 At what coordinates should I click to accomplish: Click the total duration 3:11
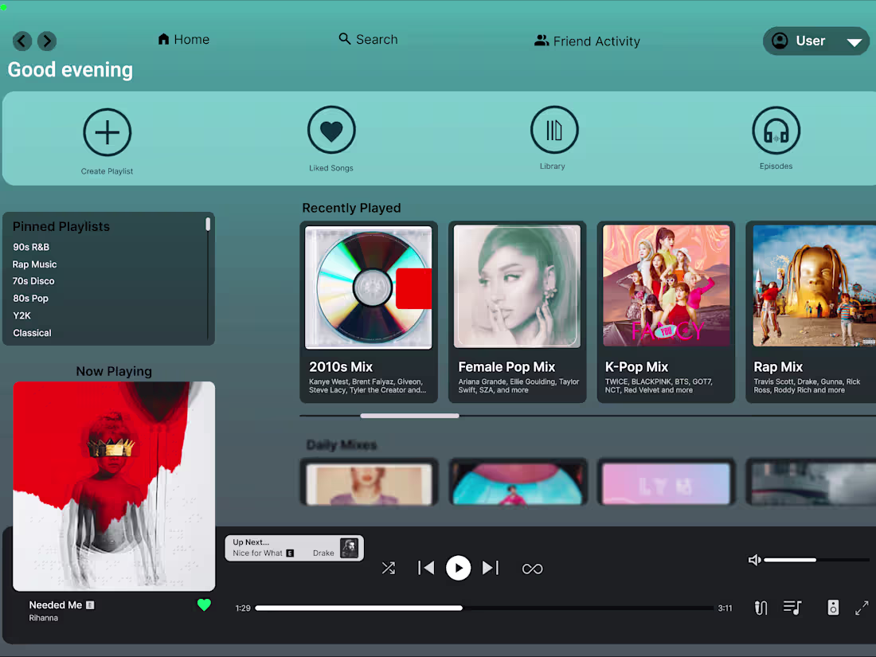[725, 608]
